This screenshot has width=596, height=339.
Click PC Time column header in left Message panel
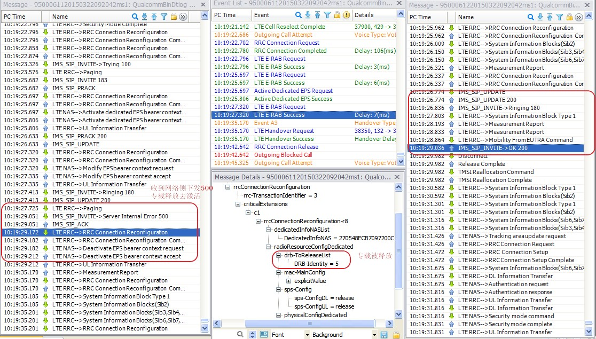pos(21,17)
